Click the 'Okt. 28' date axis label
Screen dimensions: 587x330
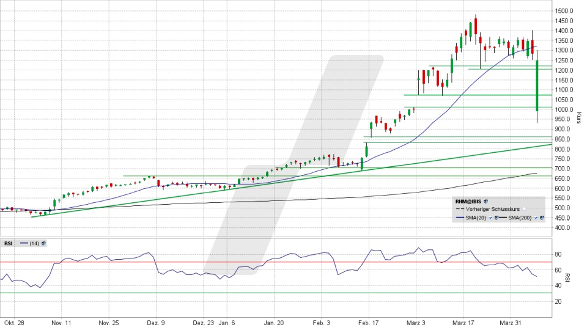(x=14, y=323)
